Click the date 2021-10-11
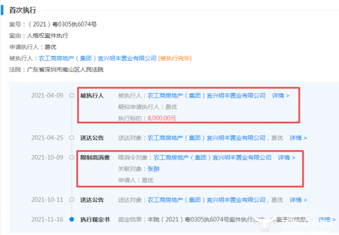339x235 pixels. [47, 200]
